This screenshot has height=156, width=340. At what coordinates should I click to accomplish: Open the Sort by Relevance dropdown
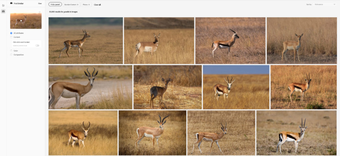tap(325, 4)
